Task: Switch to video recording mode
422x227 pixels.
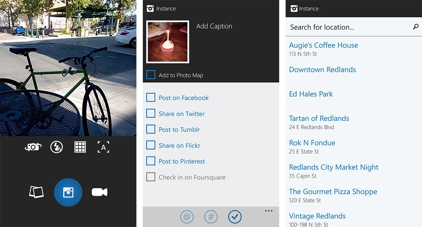Action: tap(99, 192)
